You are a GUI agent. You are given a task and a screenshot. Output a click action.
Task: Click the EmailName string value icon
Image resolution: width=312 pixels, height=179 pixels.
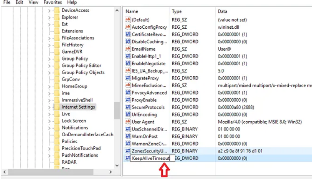(128, 49)
